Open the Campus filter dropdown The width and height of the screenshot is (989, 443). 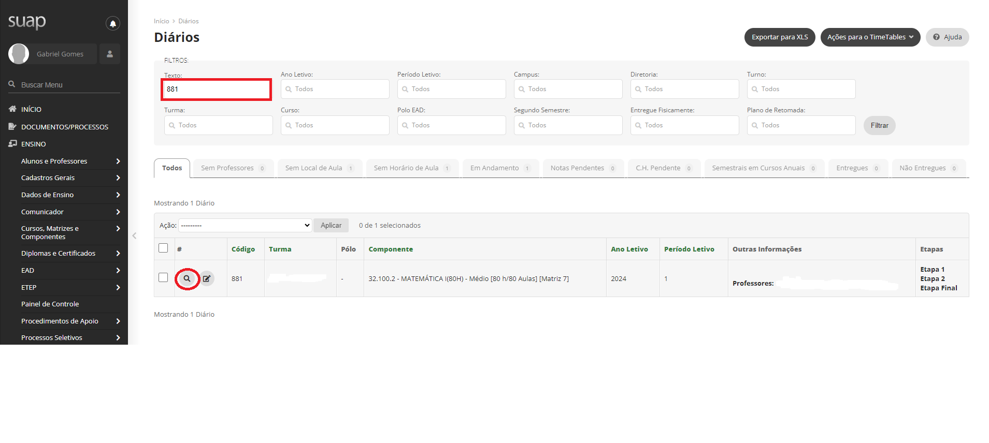(568, 89)
